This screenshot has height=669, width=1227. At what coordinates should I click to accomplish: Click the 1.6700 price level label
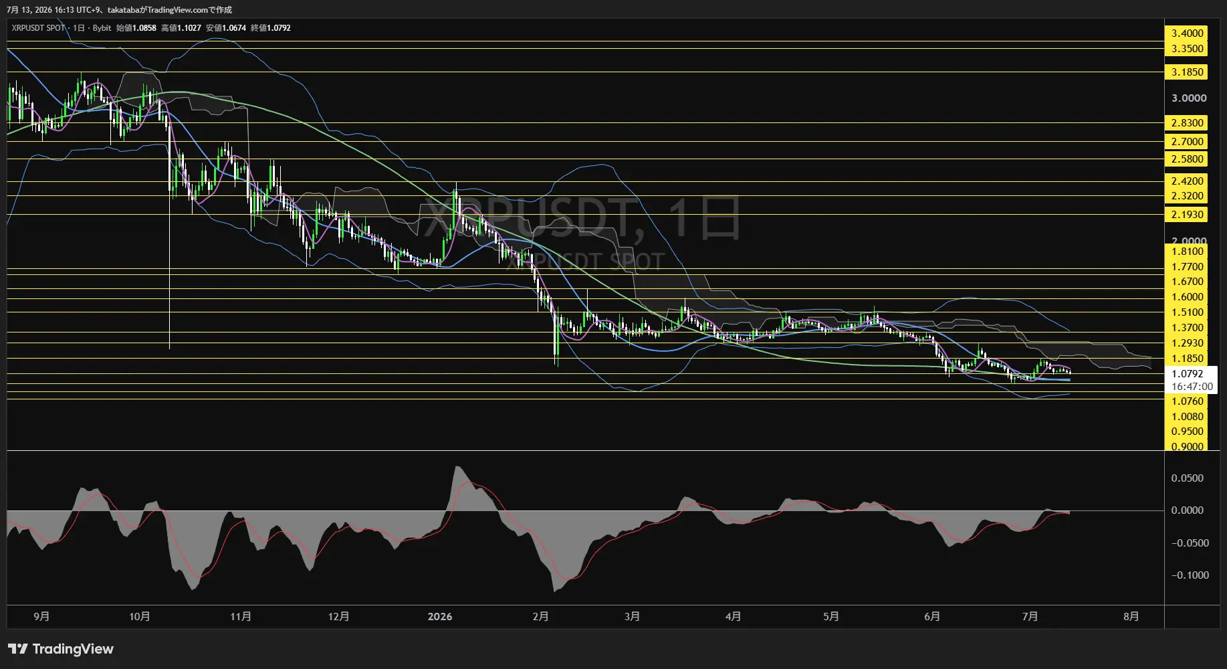click(x=1188, y=282)
